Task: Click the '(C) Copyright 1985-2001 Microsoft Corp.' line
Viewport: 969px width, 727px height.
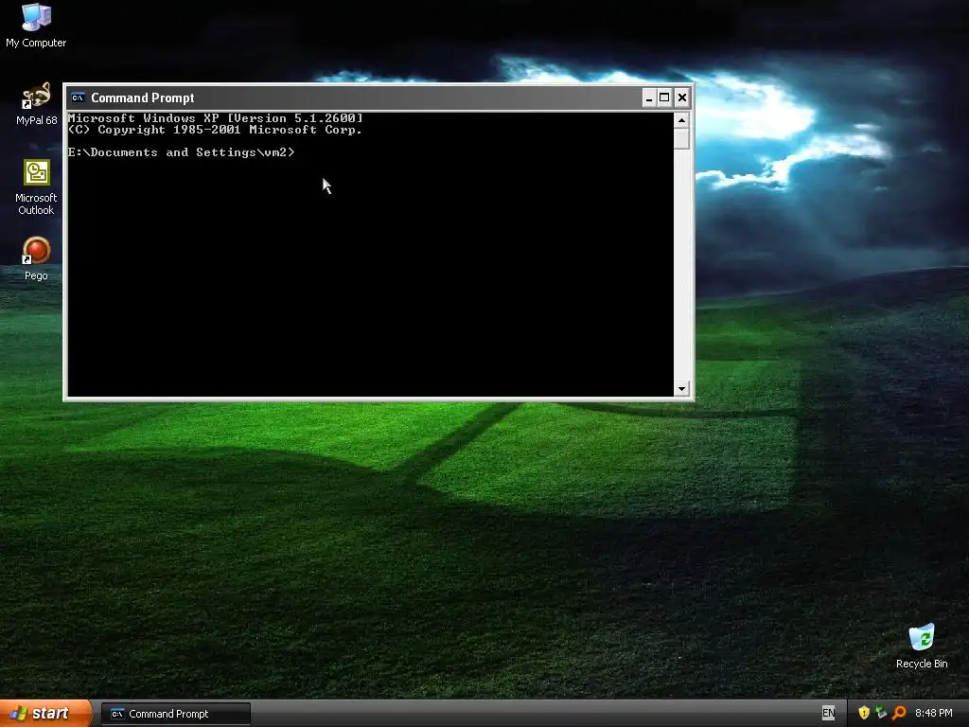Action: pyautogui.click(x=215, y=130)
